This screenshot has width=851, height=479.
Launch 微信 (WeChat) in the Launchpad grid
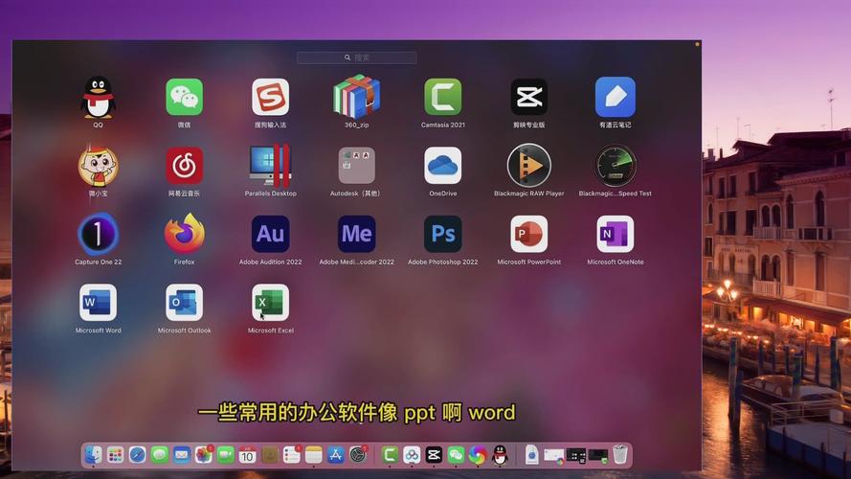click(x=185, y=97)
